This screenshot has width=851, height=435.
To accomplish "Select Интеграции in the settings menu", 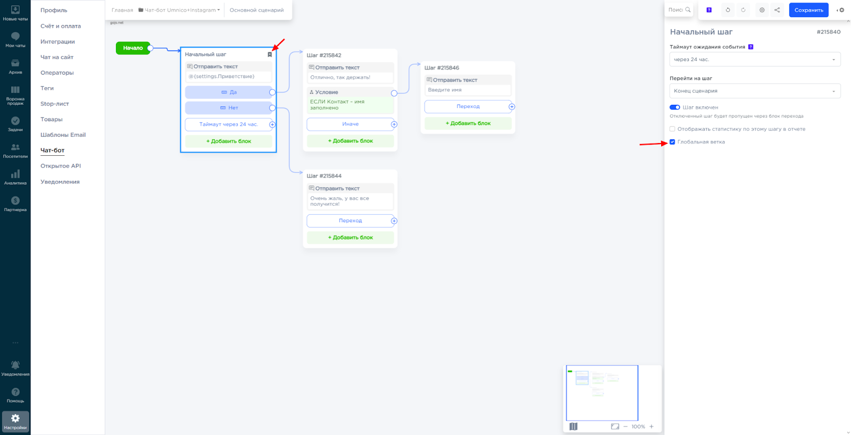I will tap(57, 41).
